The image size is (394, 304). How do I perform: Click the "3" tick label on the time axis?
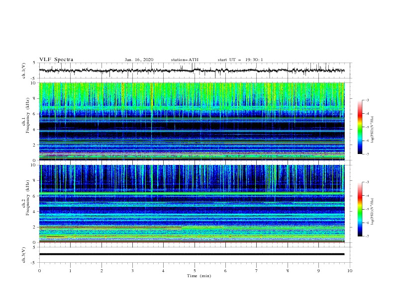(x=132, y=271)
